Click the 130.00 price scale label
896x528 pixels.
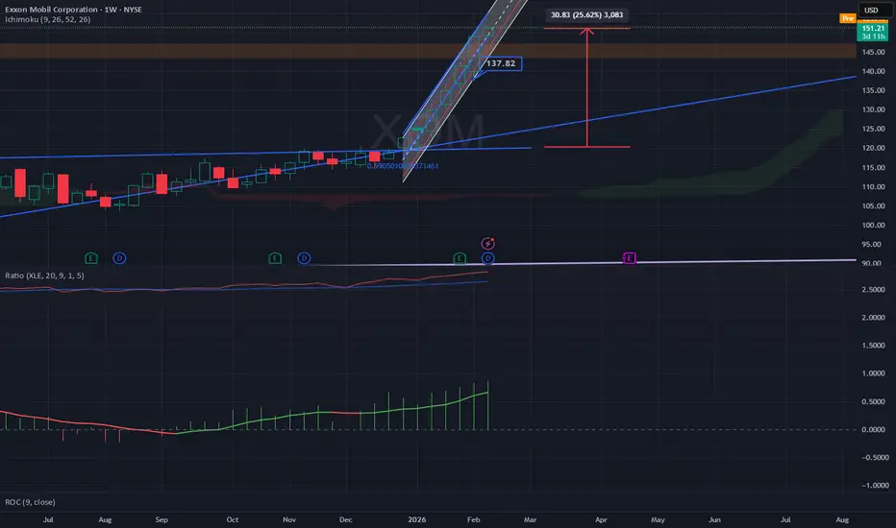[x=874, y=109]
